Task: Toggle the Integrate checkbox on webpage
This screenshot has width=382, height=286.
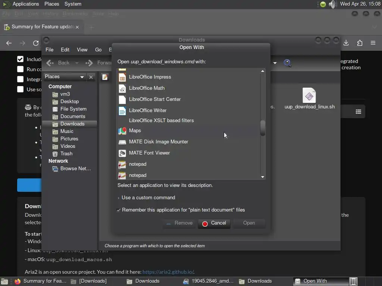Action: (20, 79)
